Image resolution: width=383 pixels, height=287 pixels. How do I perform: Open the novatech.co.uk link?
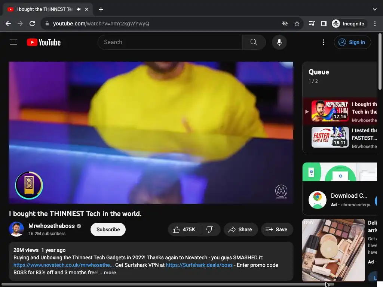click(64, 265)
